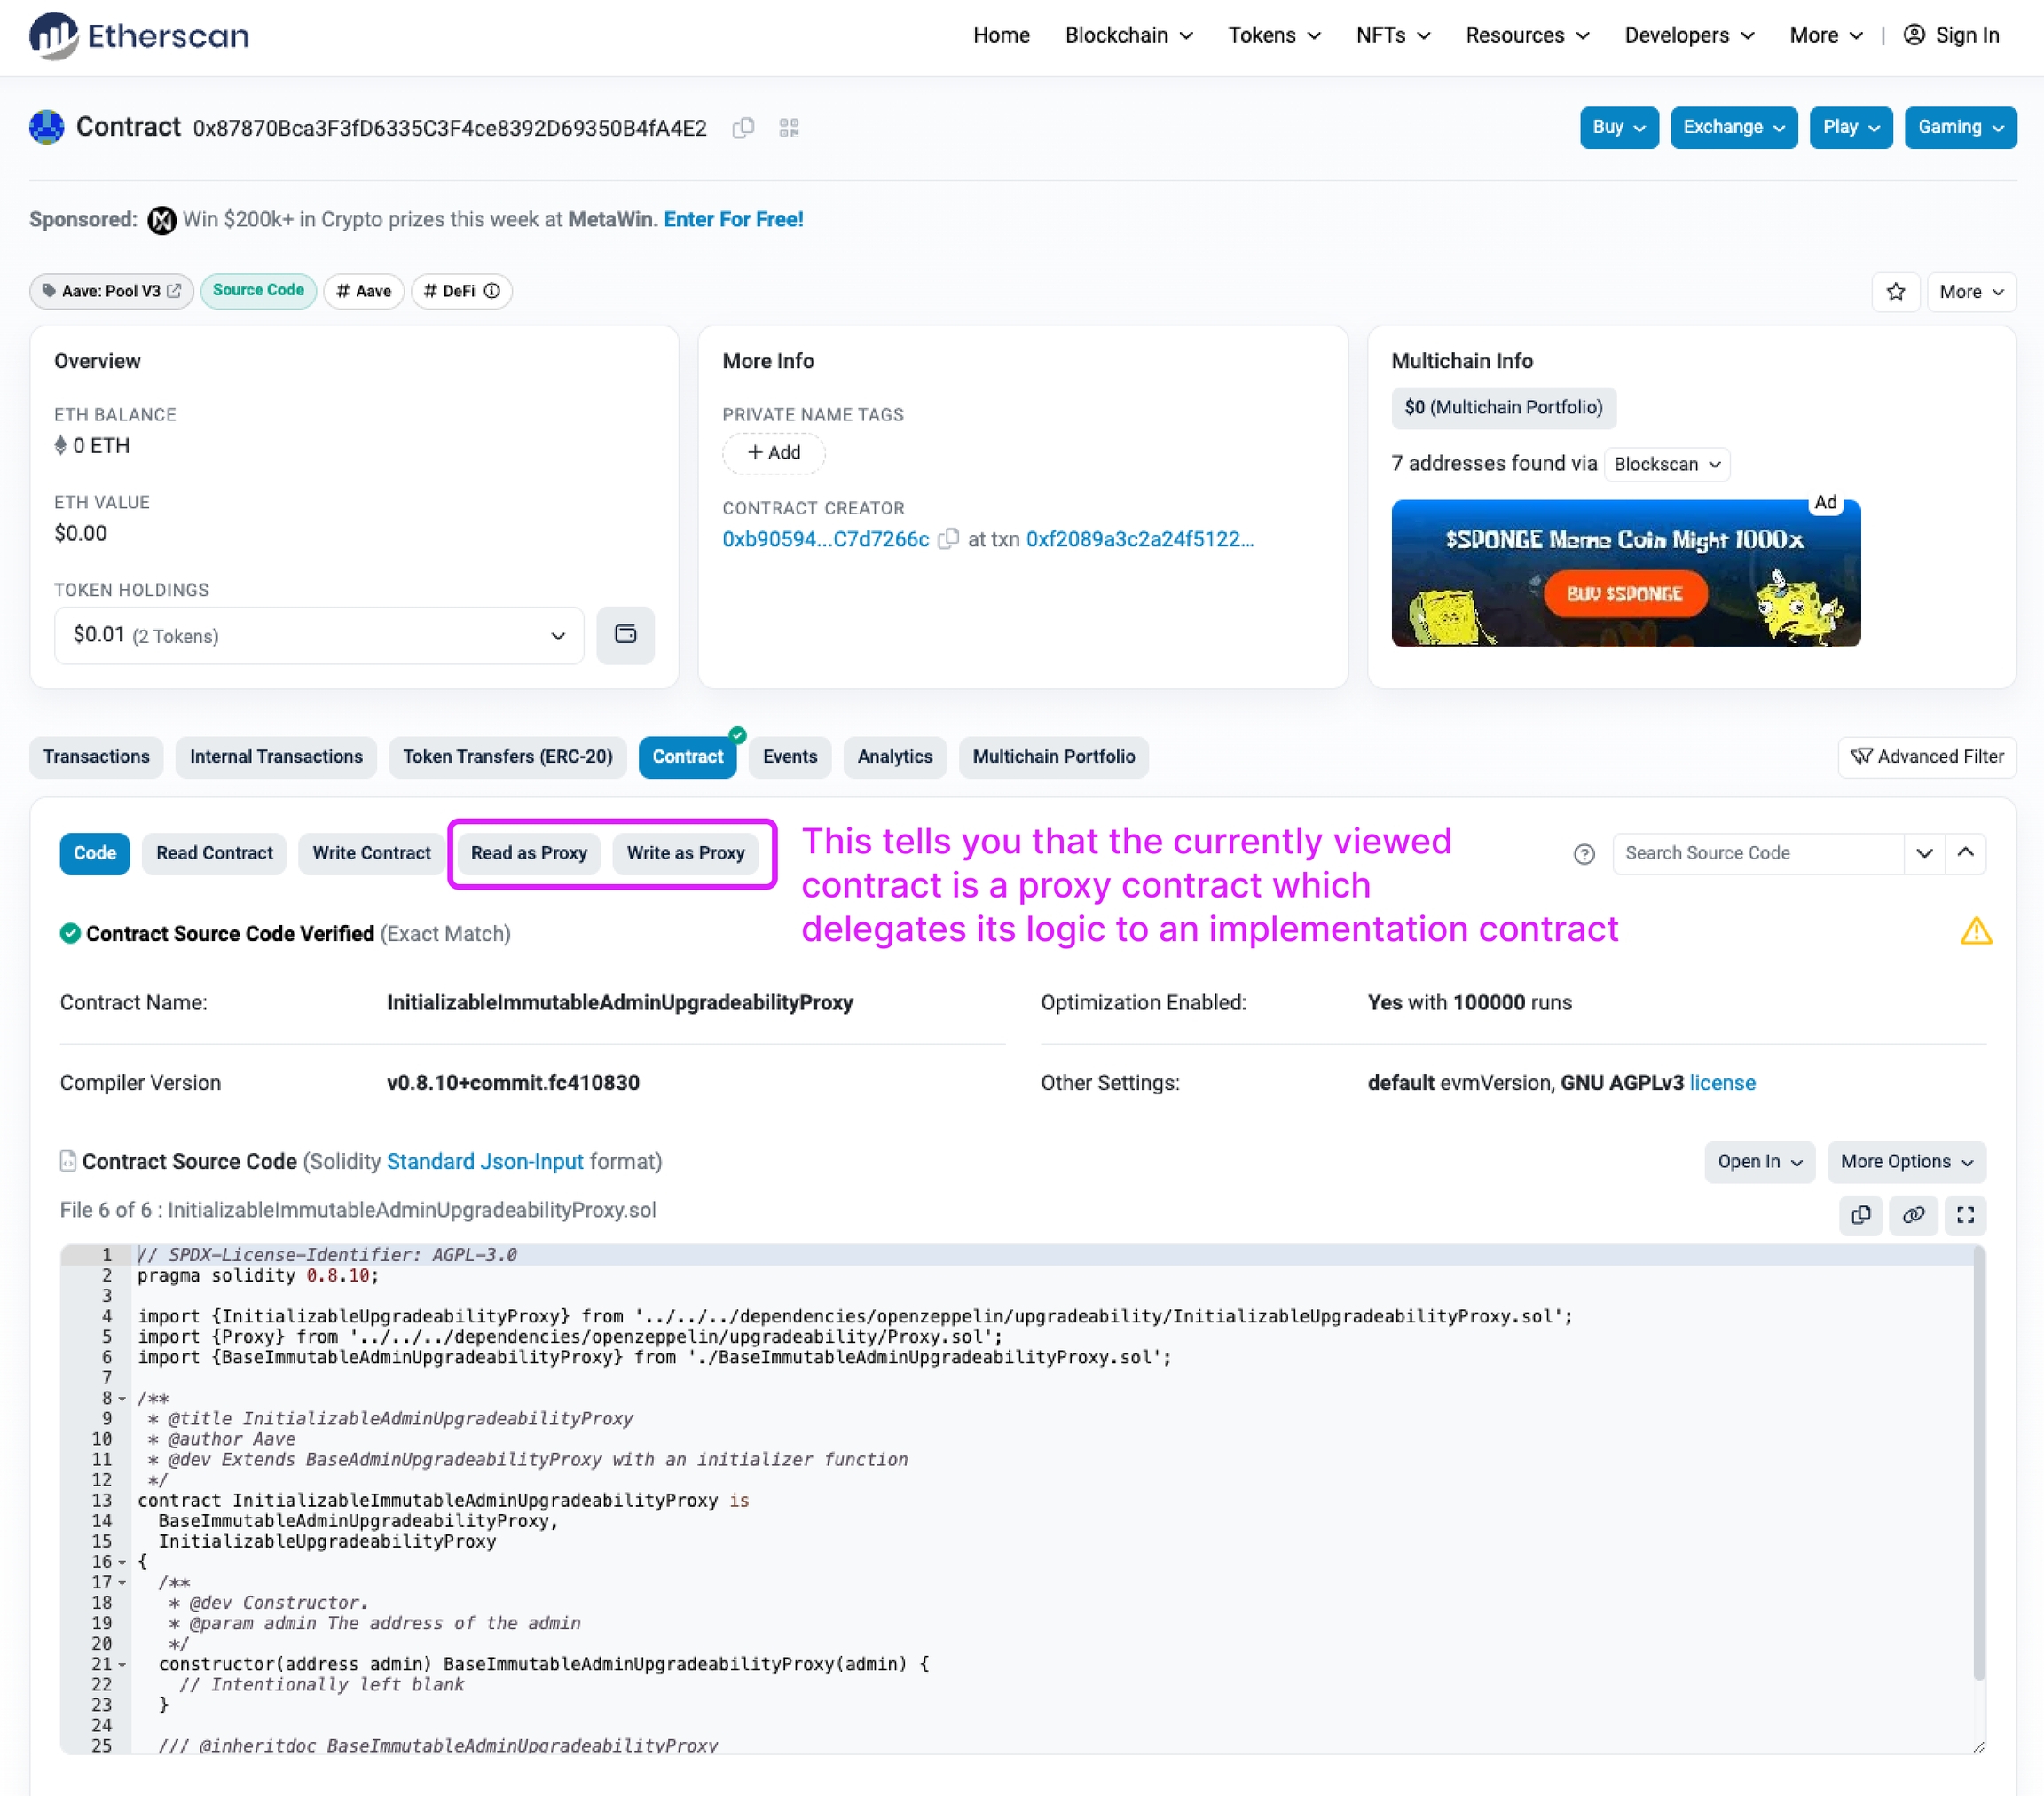Image resolution: width=2044 pixels, height=1796 pixels.
Task: Focus the Search Source Code field
Action: [1756, 853]
